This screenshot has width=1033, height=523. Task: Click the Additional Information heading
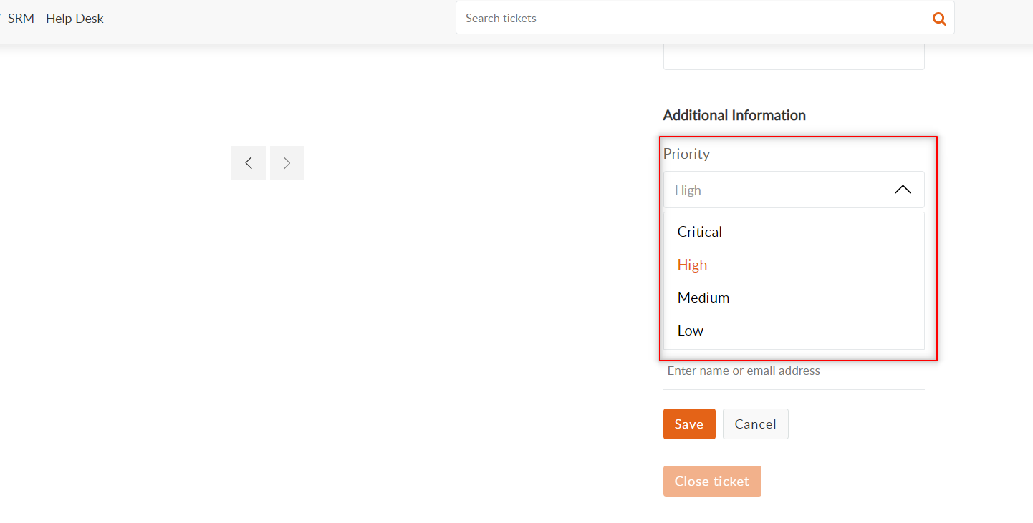coord(734,115)
